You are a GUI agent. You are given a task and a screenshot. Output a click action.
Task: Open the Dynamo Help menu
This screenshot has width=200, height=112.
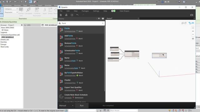click(x=105, y=11)
